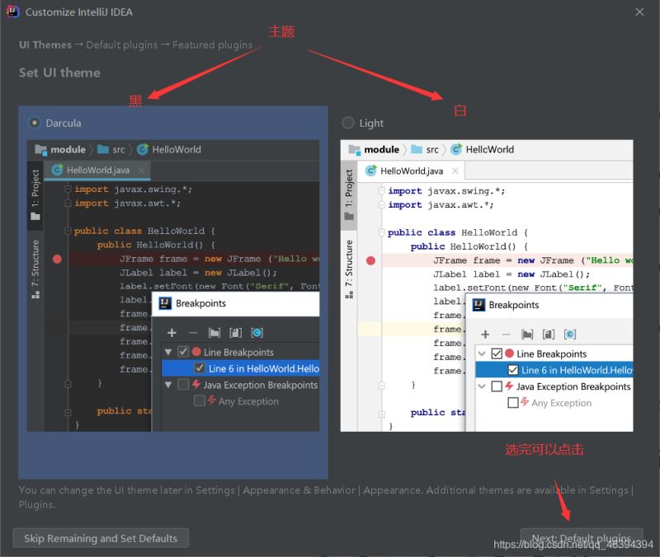Click the group-by-folder icon in Breakpoints dialog

coord(213,332)
